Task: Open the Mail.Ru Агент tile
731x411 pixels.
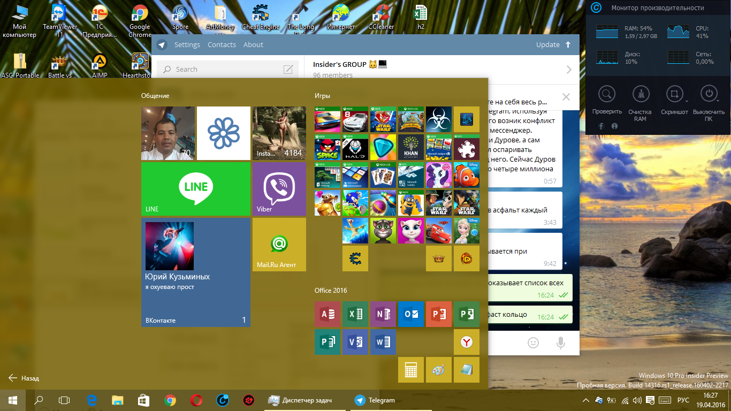Action: (279, 245)
